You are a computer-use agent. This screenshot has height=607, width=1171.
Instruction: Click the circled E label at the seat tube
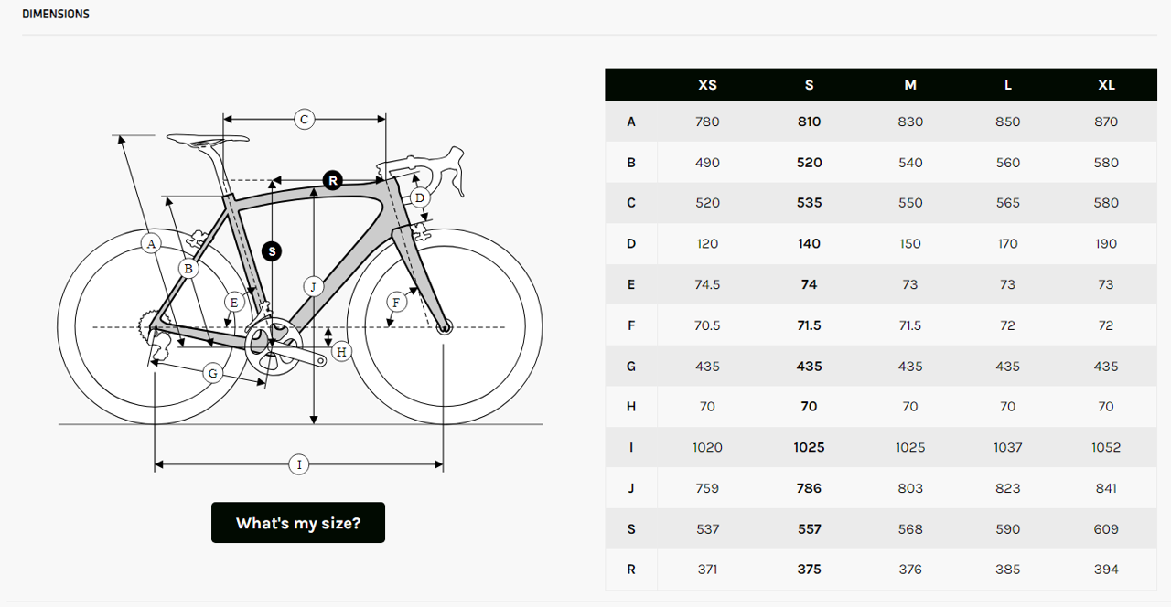[234, 302]
